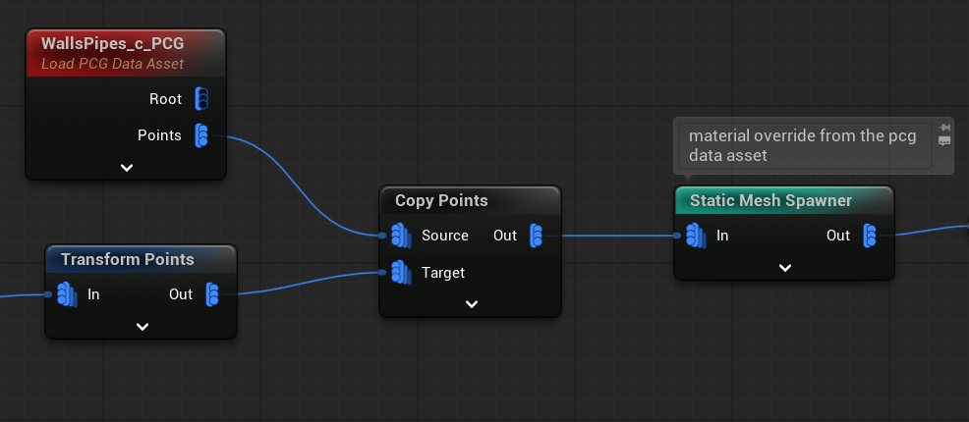Viewport: 969px width, 422px height.
Task: Click the Out pin of Transform Points
Action: point(212,294)
